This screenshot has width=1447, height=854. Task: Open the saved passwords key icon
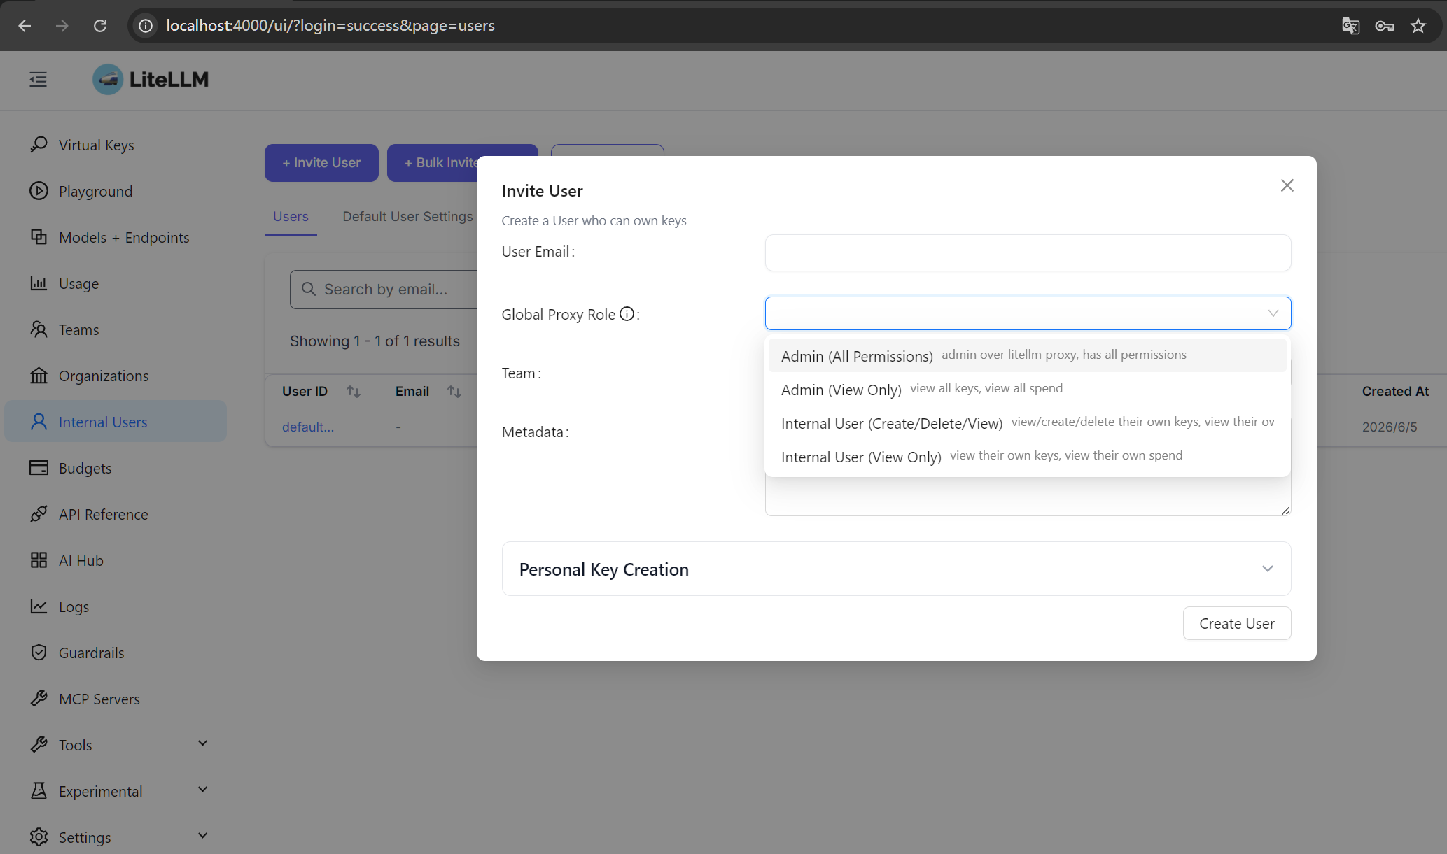point(1384,26)
